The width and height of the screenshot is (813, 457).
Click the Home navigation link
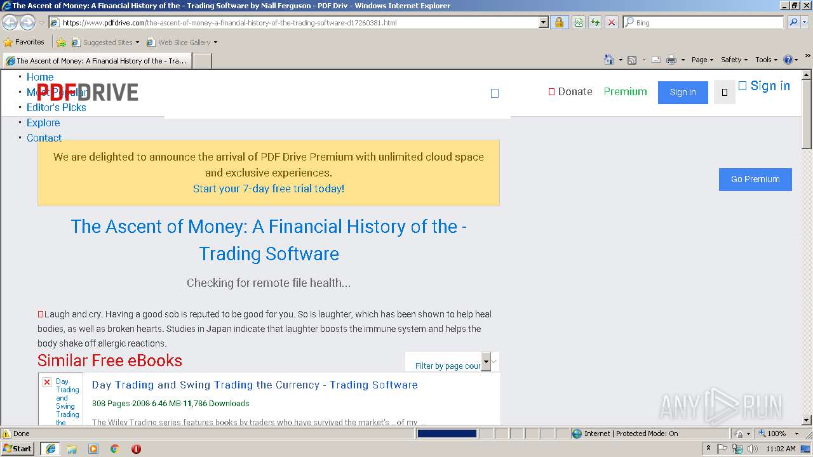pyautogui.click(x=40, y=77)
